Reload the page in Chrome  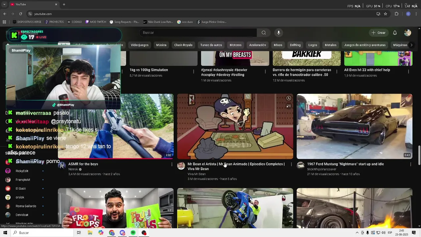click(20, 14)
